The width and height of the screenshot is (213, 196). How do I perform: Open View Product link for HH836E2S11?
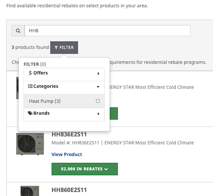pyautogui.click(x=67, y=154)
